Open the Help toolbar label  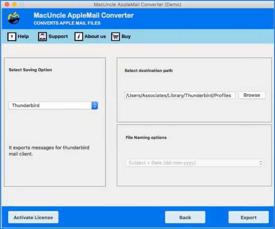click(x=23, y=36)
